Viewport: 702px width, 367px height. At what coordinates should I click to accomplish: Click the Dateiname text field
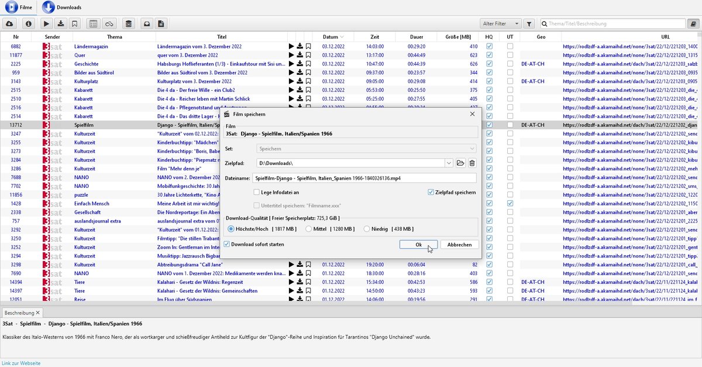click(x=364, y=178)
